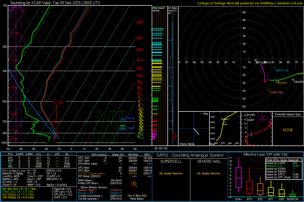Click the NONE hazard type value
Viewport: 304px width, 202px height.
click(x=288, y=130)
